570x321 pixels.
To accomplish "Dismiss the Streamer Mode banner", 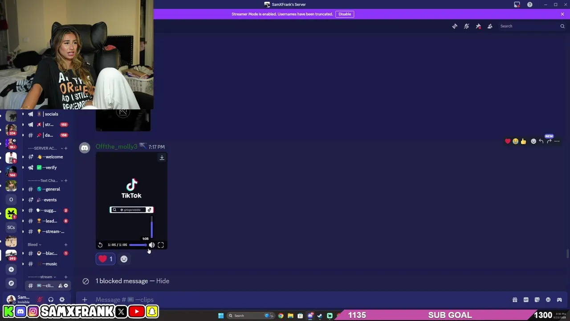I will pos(562,14).
